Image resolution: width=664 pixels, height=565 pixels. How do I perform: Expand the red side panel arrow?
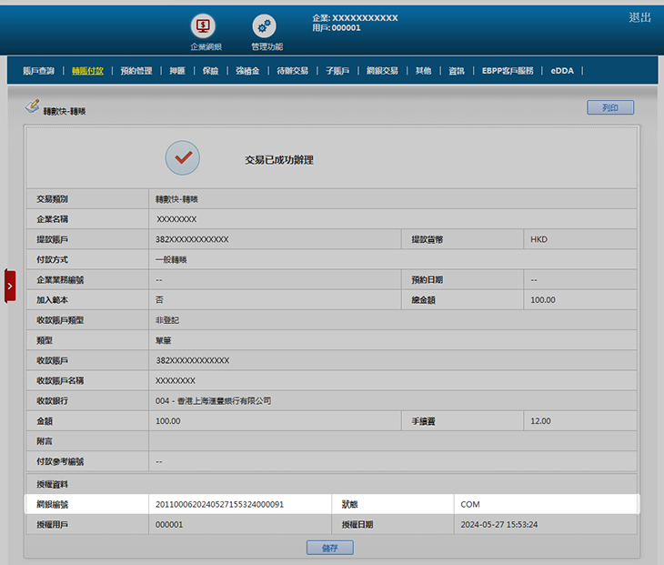tap(10, 286)
